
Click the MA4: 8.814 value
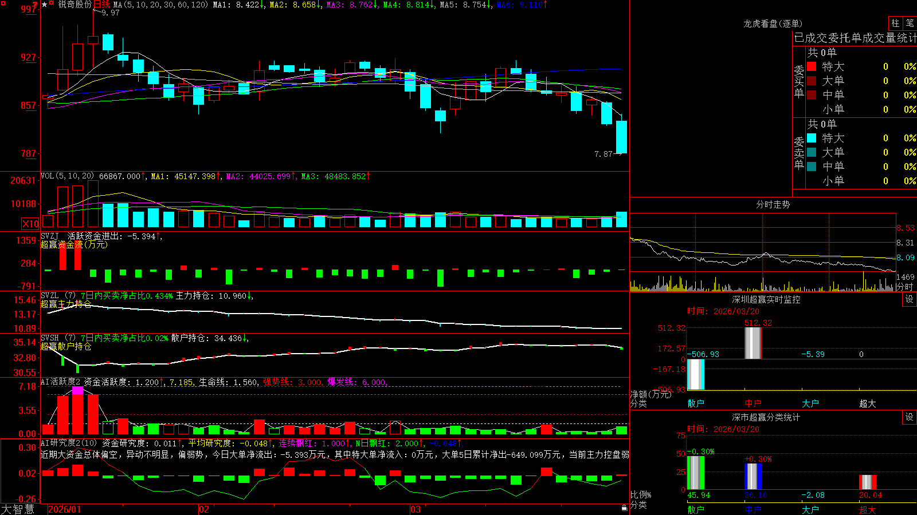click(x=409, y=5)
